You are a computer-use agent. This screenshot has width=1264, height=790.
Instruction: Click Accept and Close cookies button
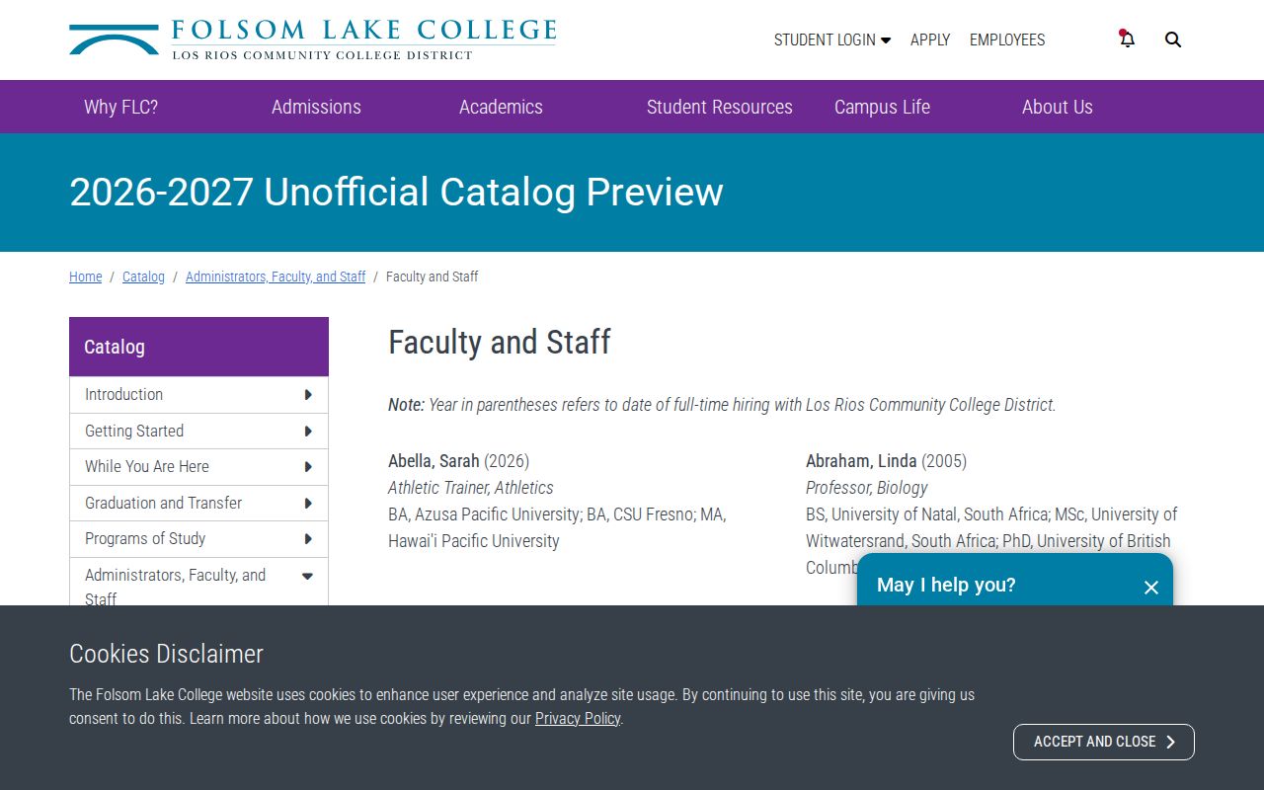point(1104,742)
